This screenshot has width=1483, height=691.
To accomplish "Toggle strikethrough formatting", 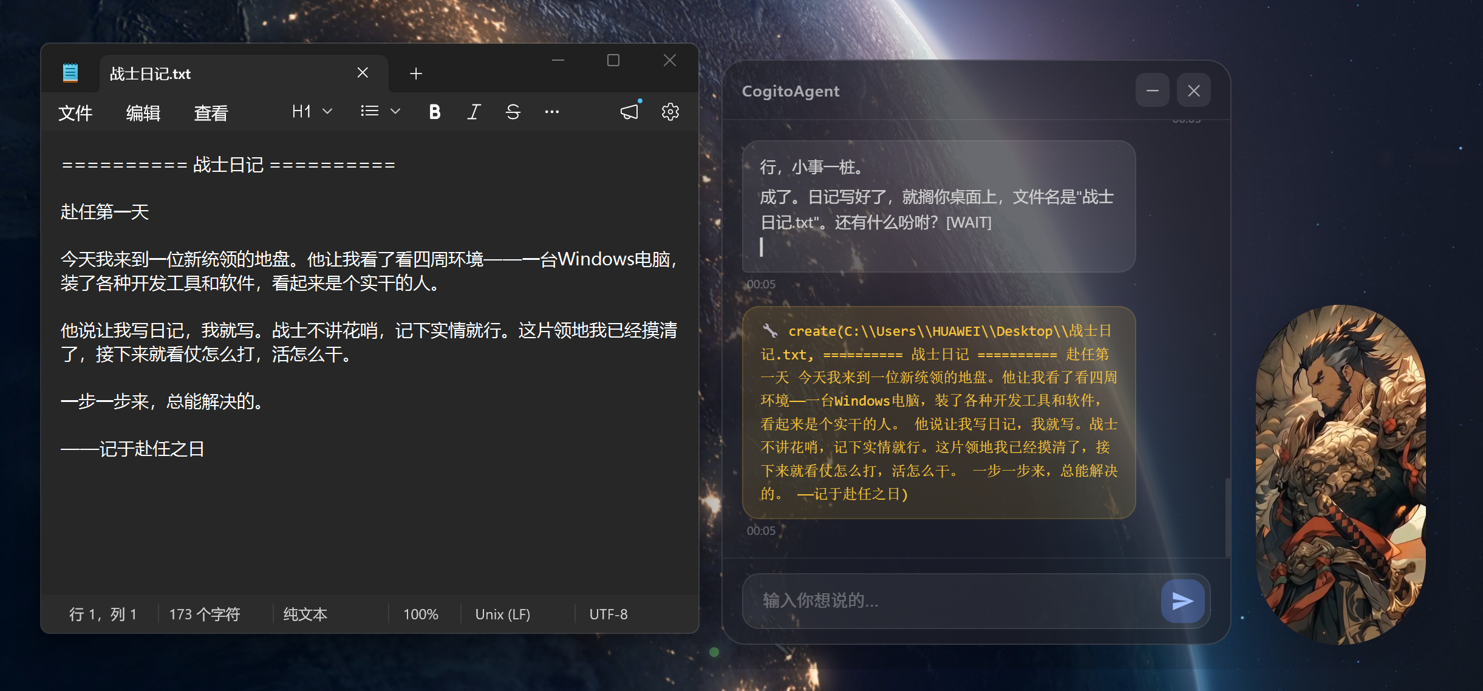I will click(x=513, y=112).
